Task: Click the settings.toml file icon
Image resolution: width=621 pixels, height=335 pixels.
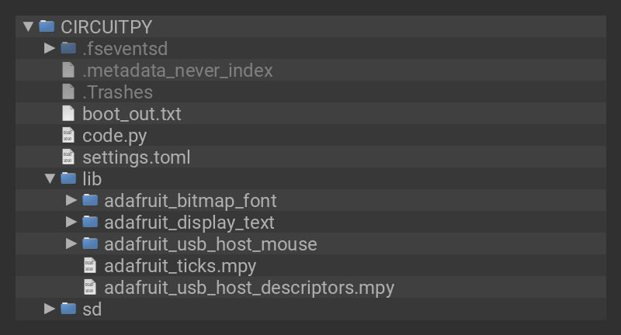Action: (x=68, y=157)
